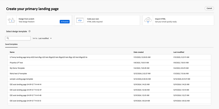The image size is (219, 109).
Task: Switch to the Saved templates tab
Action: pyautogui.click(x=11, y=44)
